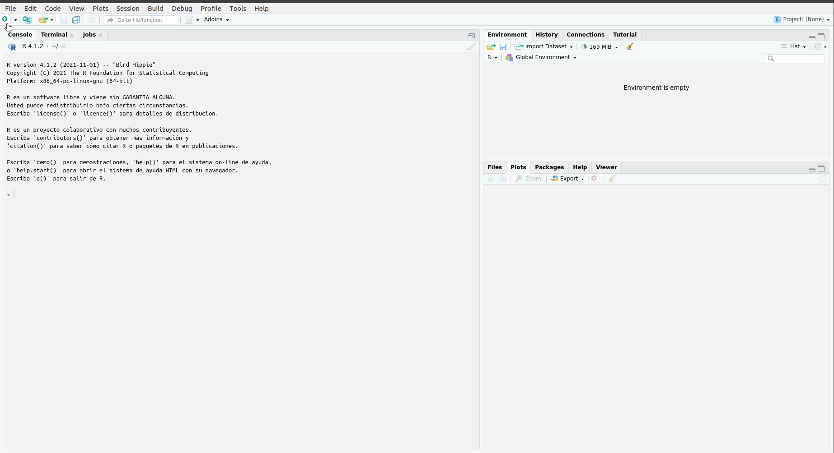Click the Load workspace folder icon

click(x=491, y=46)
